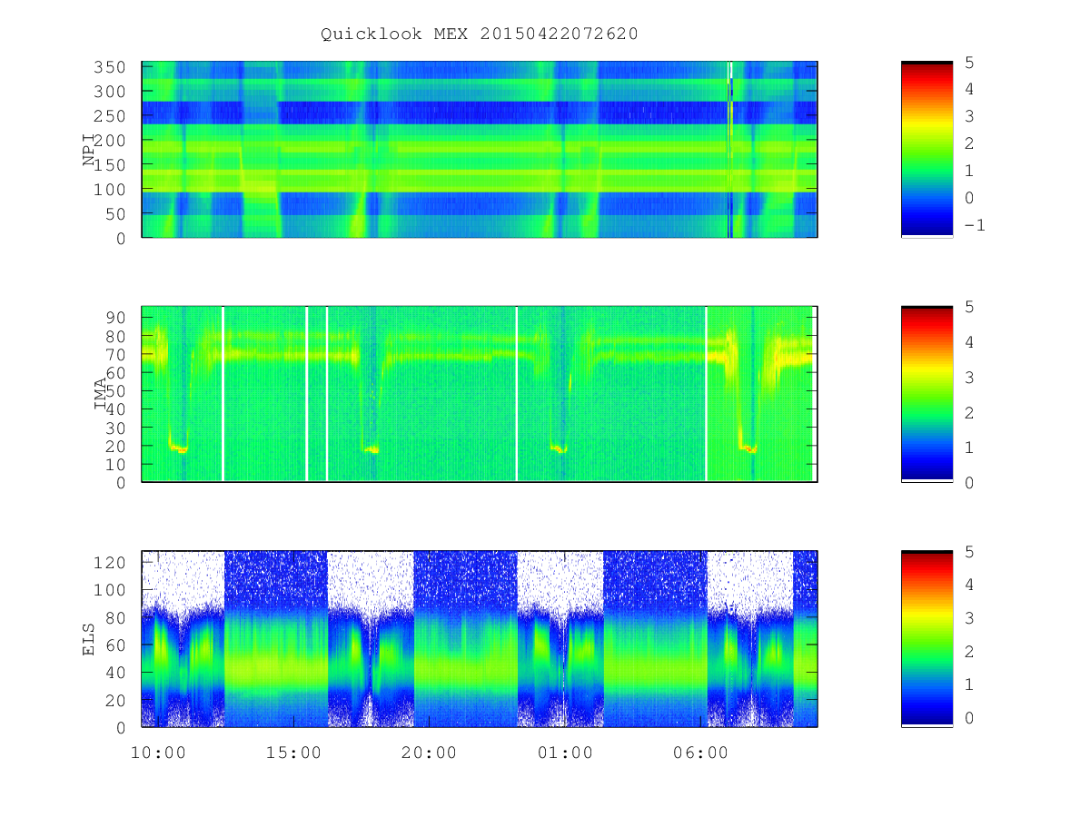1090x817 pixels.
Task: Click the plot title "Quicklook MEX 20150422072620"
Action: pyautogui.click(x=479, y=34)
